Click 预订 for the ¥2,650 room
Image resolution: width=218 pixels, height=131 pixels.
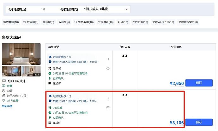tap(199, 83)
